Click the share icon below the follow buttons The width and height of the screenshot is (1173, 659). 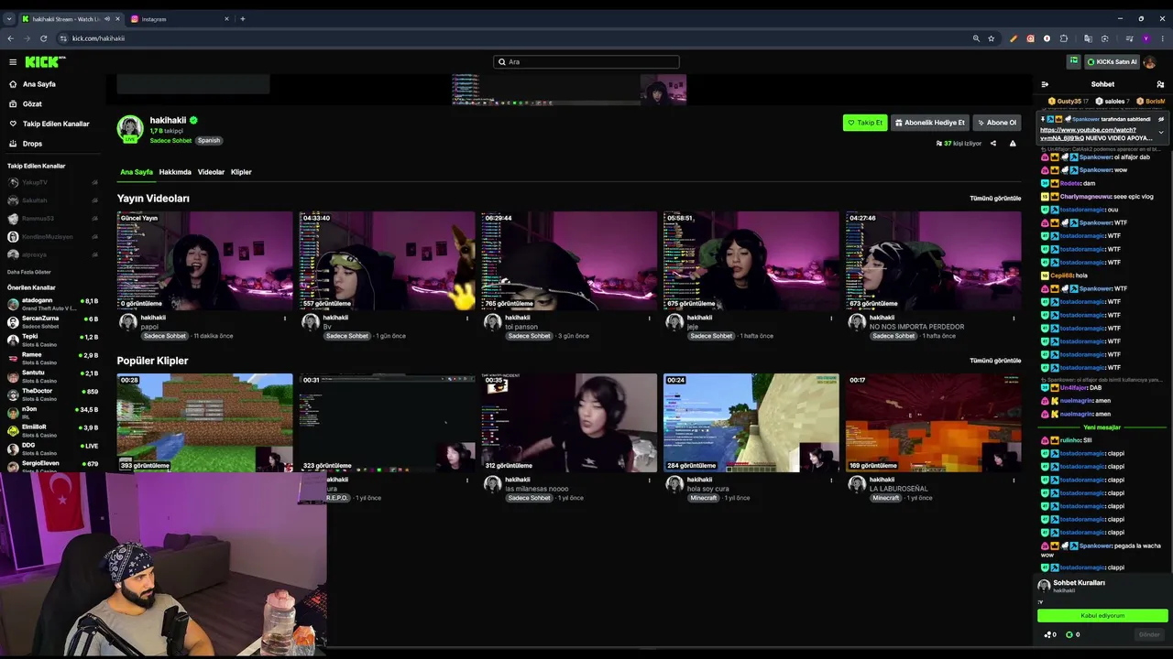[992, 144]
